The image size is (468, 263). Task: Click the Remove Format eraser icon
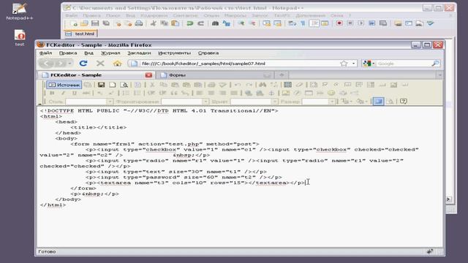coord(299,85)
